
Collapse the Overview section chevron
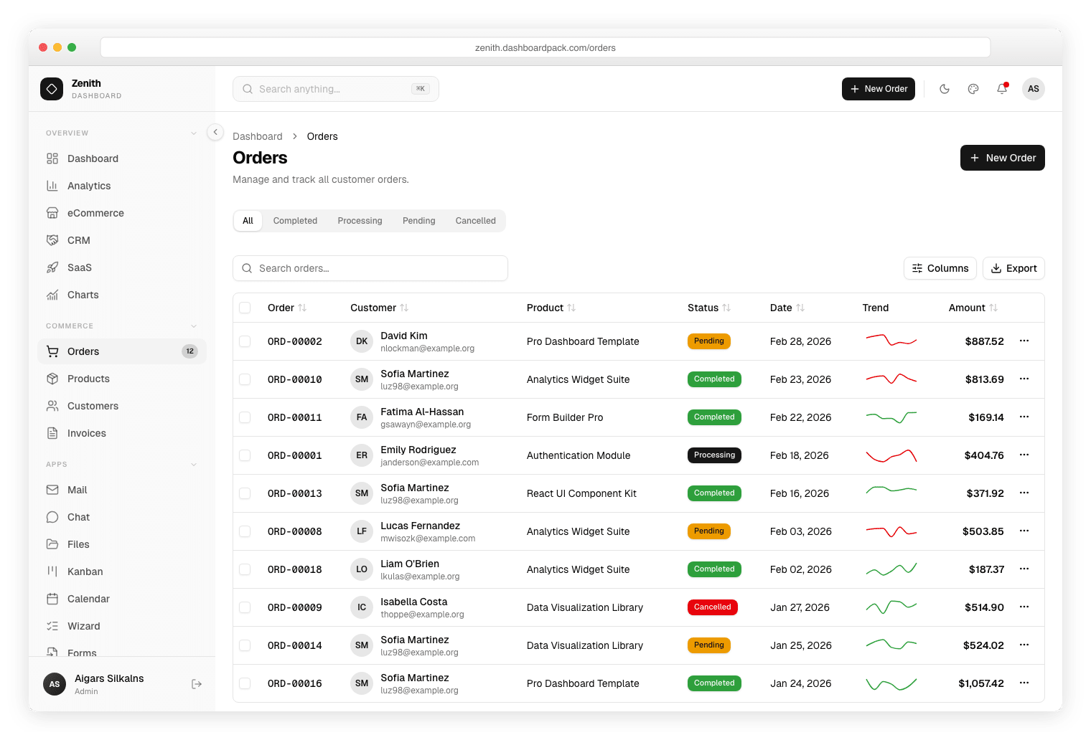[x=193, y=133]
